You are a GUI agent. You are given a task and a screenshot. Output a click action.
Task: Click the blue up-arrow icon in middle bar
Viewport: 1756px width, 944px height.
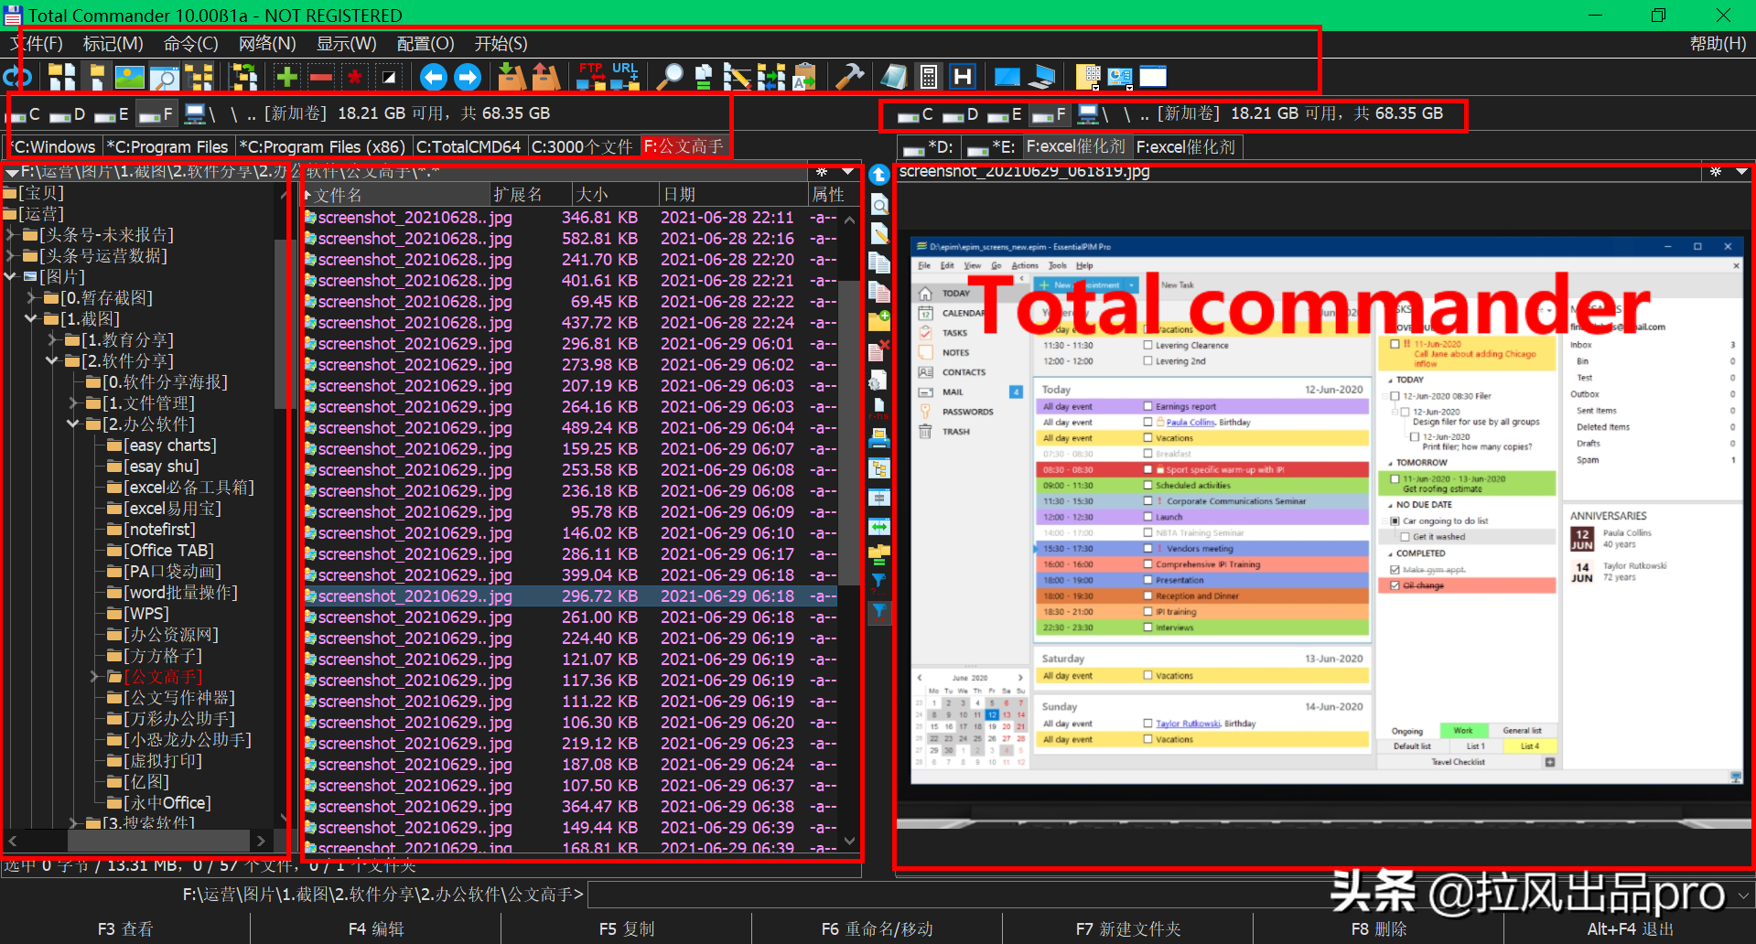coord(878,175)
